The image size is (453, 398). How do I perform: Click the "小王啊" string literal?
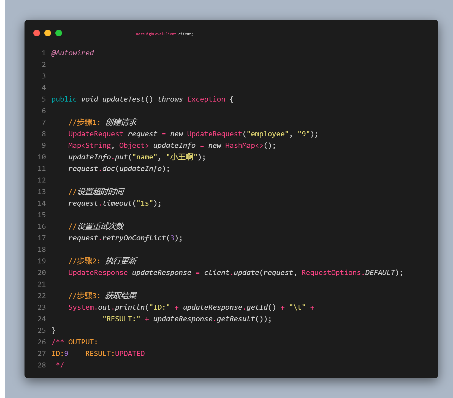tap(182, 157)
